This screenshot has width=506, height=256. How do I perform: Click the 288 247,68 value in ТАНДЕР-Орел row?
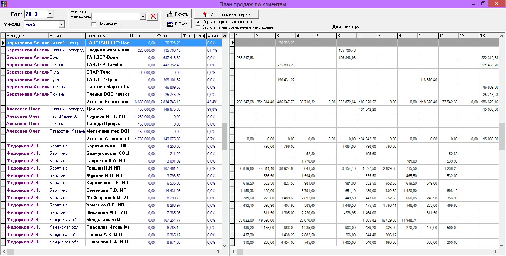click(x=245, y=58)
